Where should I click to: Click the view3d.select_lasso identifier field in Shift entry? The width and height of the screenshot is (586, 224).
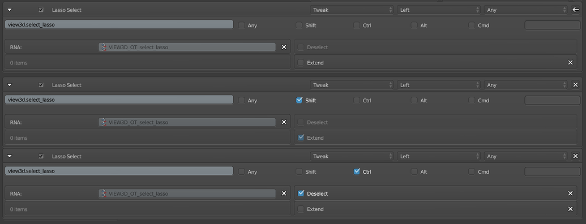pyautogui.click(x=119, y=100)
